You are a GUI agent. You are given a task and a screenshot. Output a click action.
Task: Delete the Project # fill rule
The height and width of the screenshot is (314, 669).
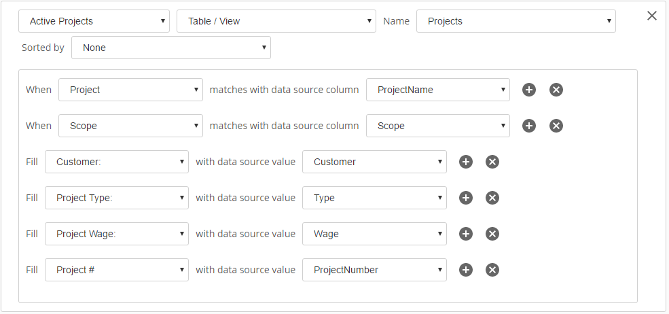pos(492,270)
